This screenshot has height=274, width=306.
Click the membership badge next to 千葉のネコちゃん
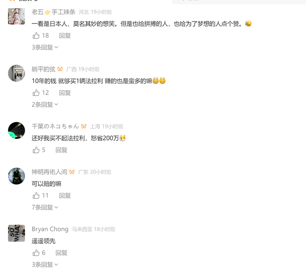click(x=84, y=126)
